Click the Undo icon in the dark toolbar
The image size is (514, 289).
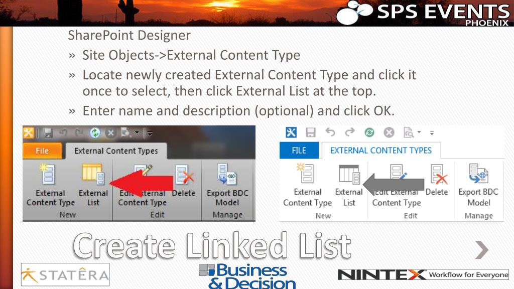(63, 132)
